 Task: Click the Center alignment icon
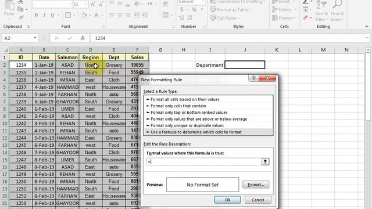coord(120,15)
